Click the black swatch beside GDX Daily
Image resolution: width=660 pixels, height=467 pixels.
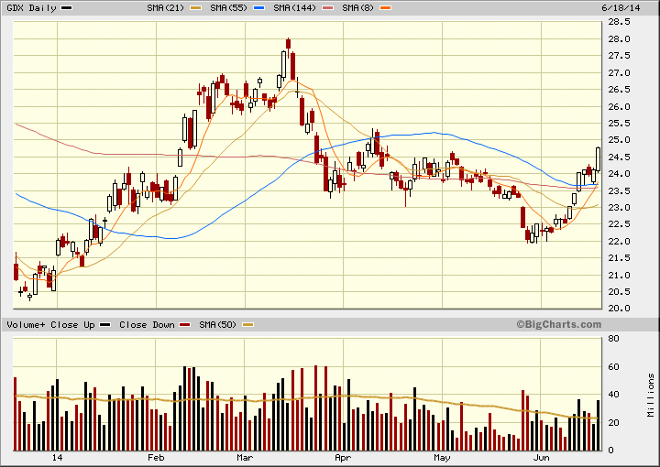pyautogui.click(x=66, y=7)
